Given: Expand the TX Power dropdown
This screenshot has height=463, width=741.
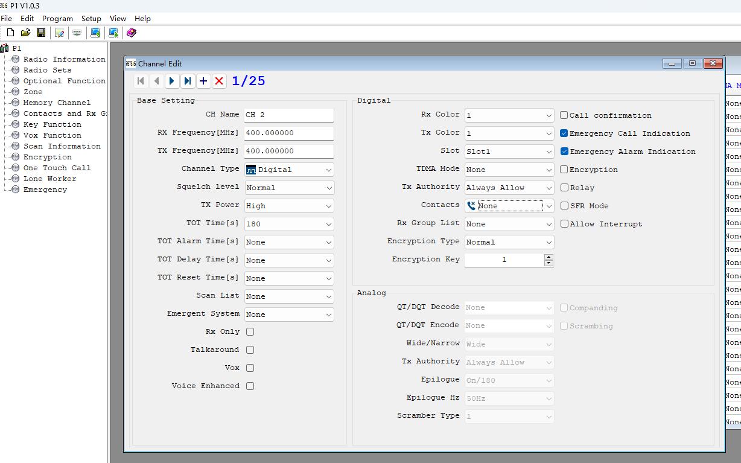Looking at the screenshot, I should pyautogui.click(x=289, y=206).
